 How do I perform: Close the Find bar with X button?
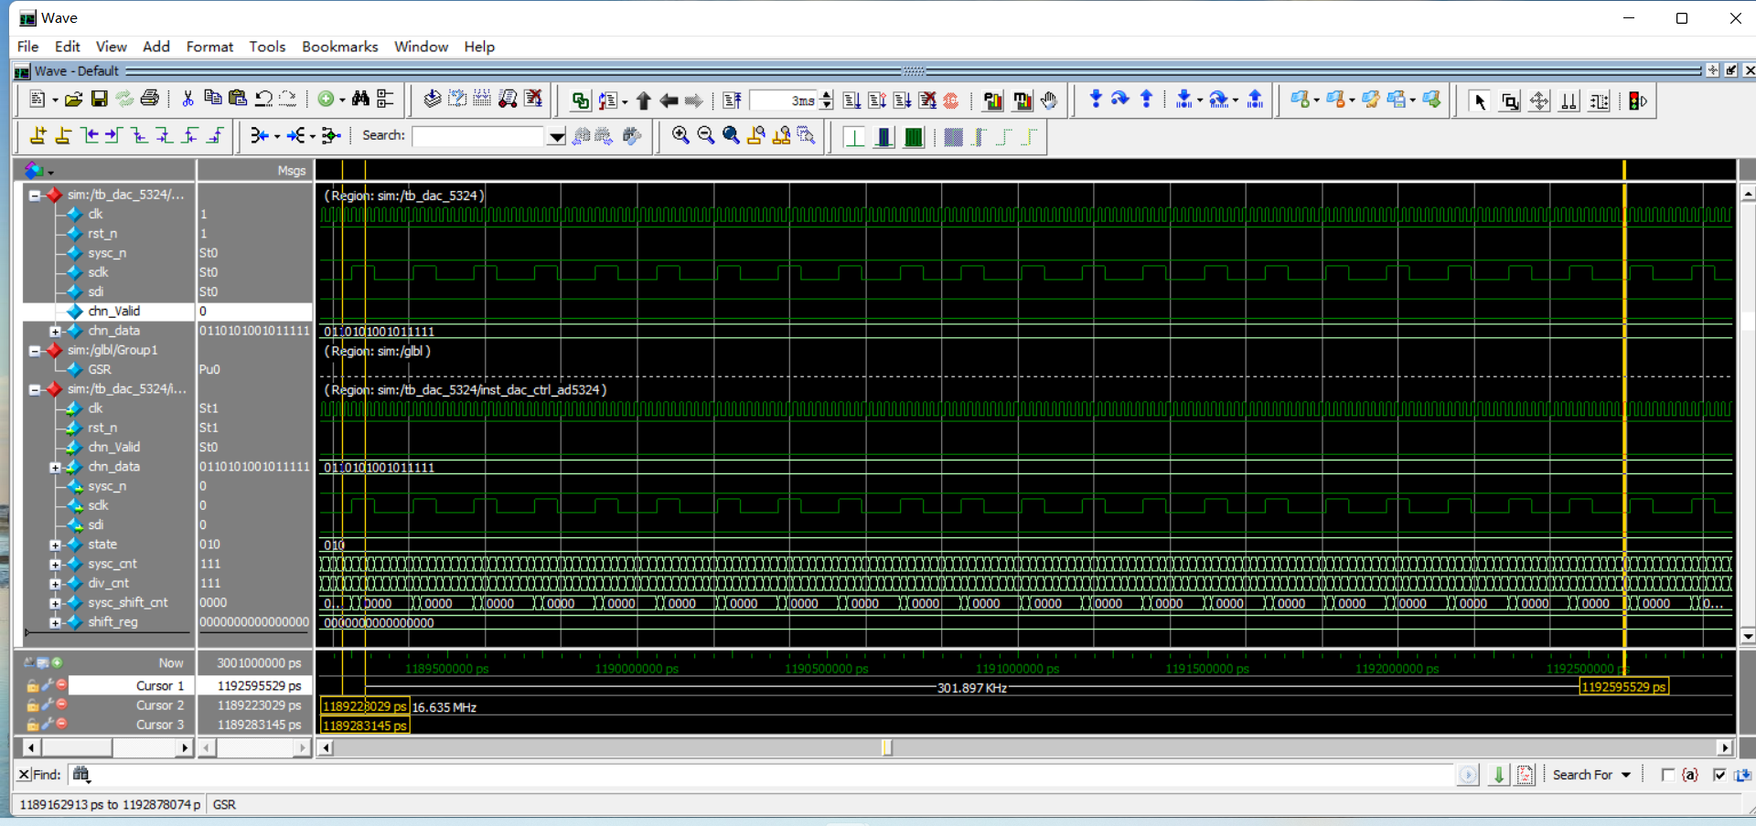[x=25, y=775]
